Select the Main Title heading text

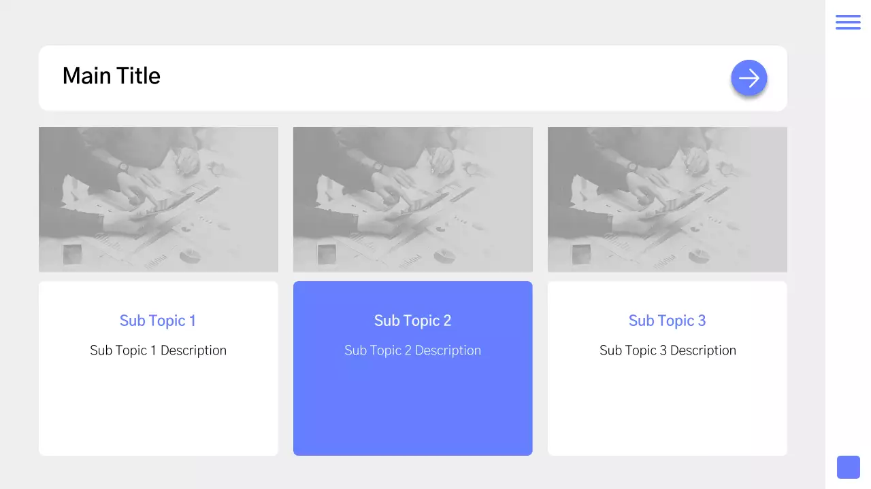click(112, 76)
